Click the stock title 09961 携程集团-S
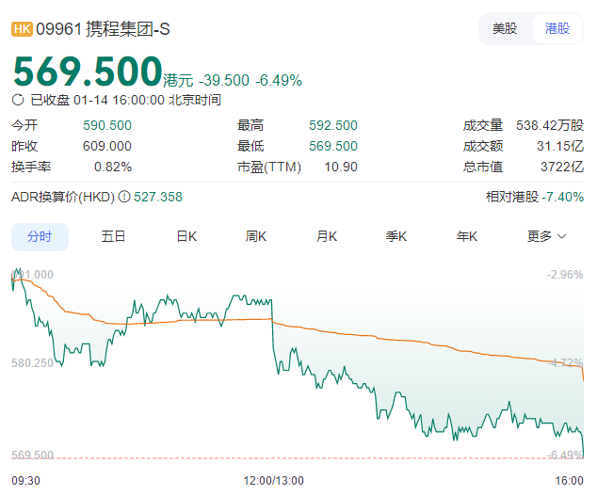 104,29
